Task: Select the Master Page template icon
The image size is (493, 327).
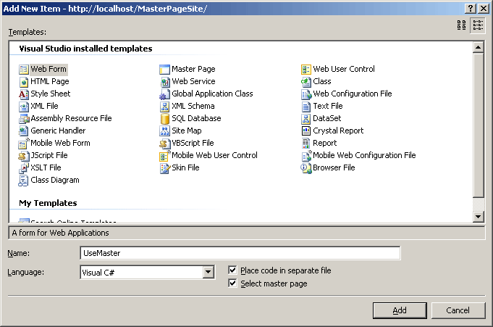Action: tap(164, 70)
